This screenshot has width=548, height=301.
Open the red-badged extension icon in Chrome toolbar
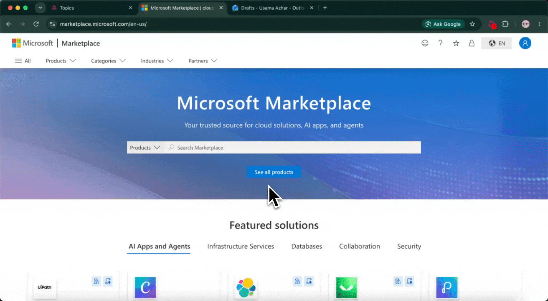pyautogui.click(x=492, y=24)
